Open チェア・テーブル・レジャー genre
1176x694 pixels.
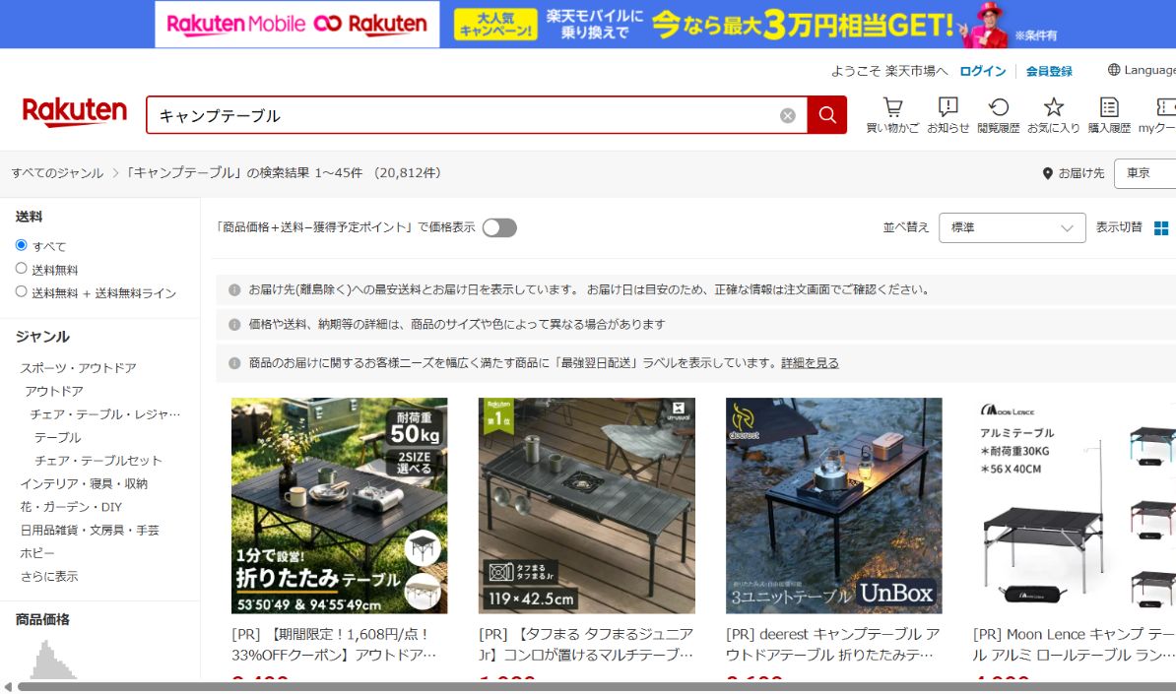[x=105, y=414]
